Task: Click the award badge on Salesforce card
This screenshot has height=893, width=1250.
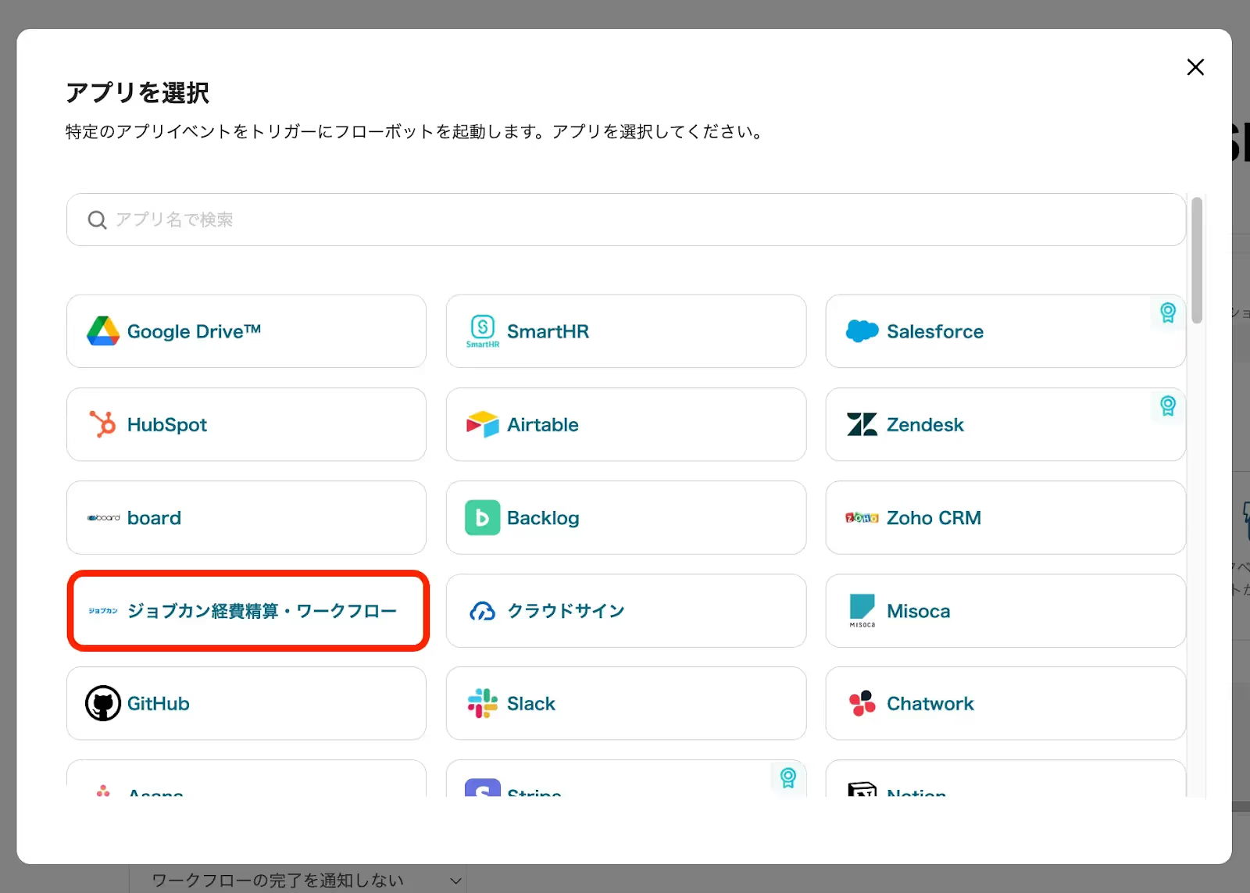Action: coord(1167,313)
